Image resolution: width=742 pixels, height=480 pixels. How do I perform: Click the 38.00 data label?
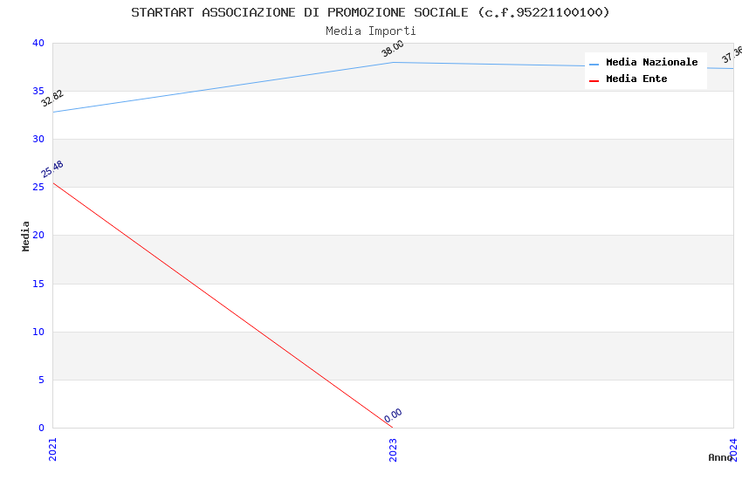[x=393, y=48]
